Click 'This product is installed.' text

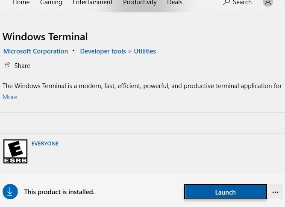[59, 192]
